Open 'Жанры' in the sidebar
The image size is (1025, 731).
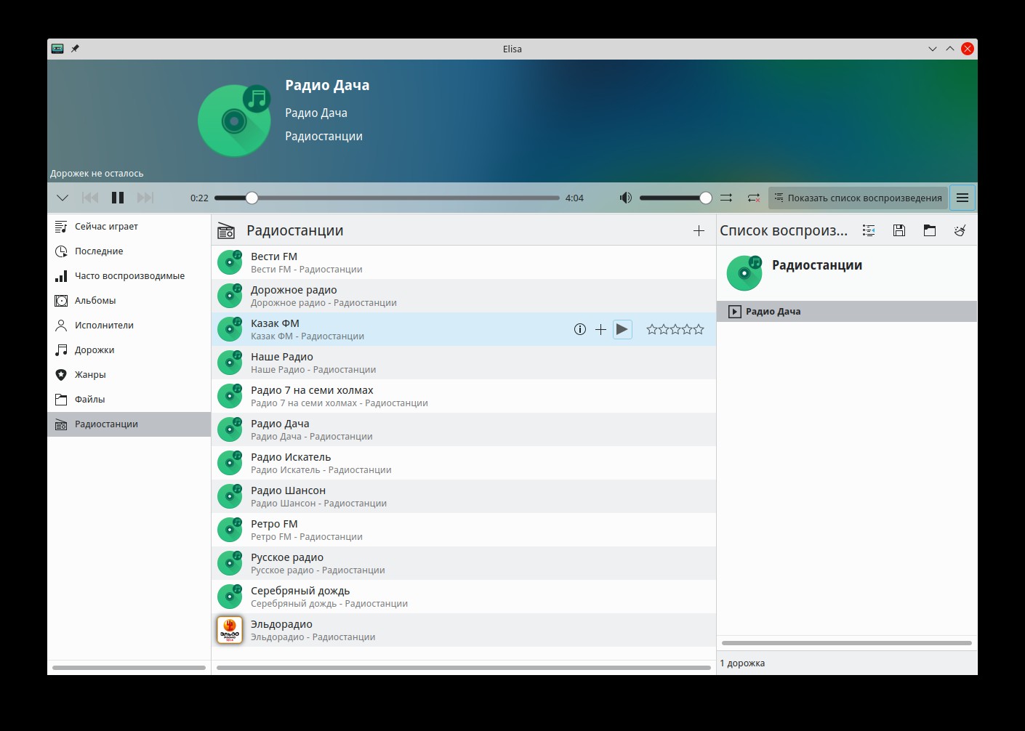(129, 375)
